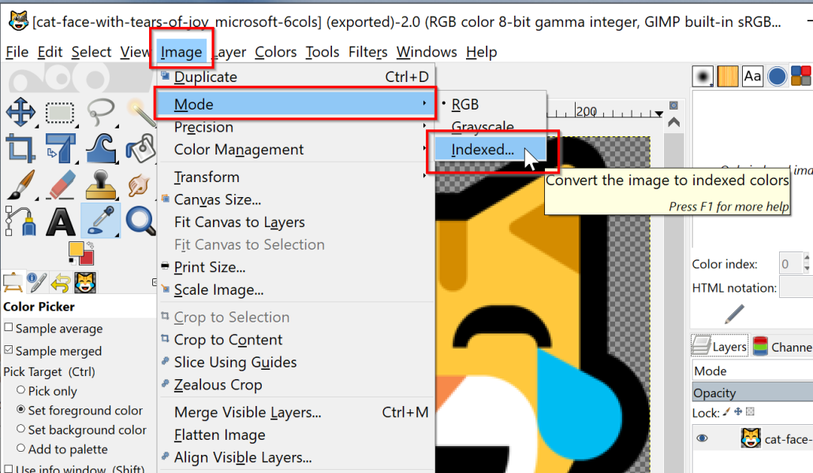Select the Paintbrush tool
The height and width of the screenshot is (473, 813).
tap(21, 184)
